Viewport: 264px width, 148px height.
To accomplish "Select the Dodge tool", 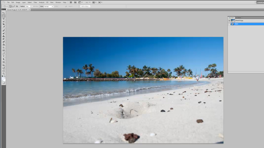I will [x=4, y=50].
